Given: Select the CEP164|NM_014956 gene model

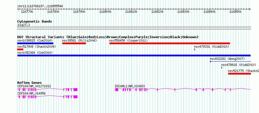Looking at the screenshot, I should pyautogui.click(x=47, y=97).
